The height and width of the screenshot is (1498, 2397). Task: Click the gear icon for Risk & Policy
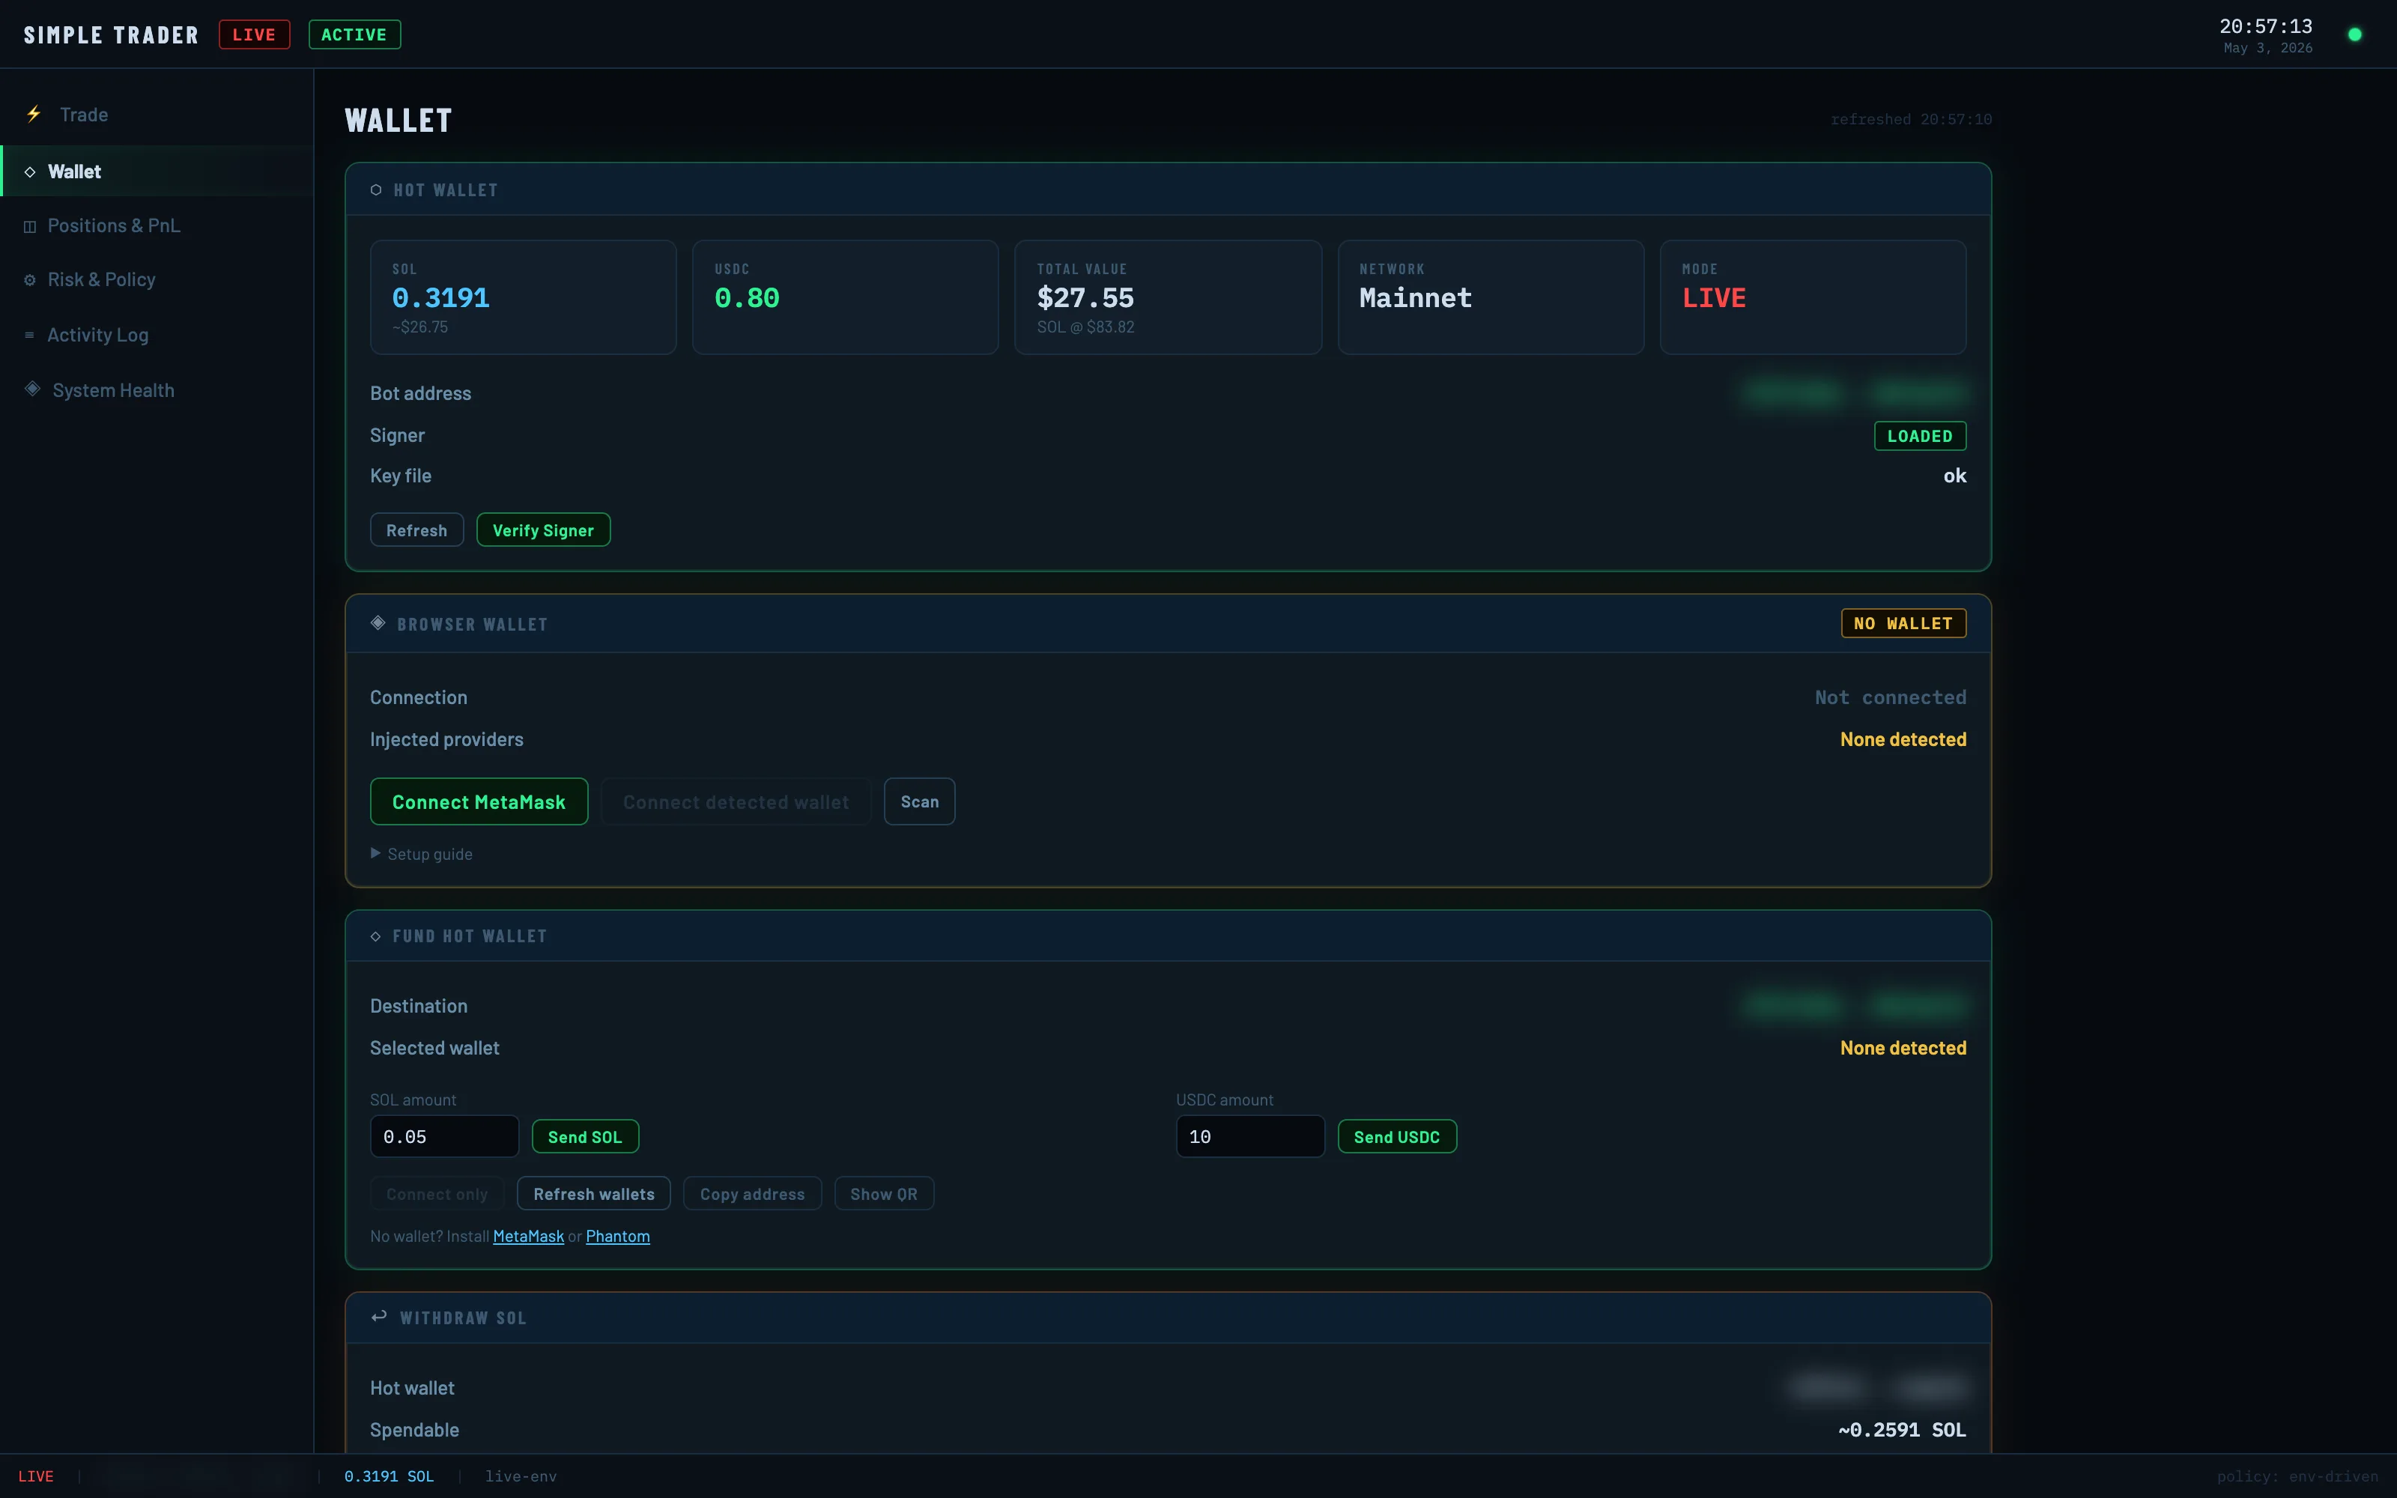pyautogui.click(x=30, y=280)
